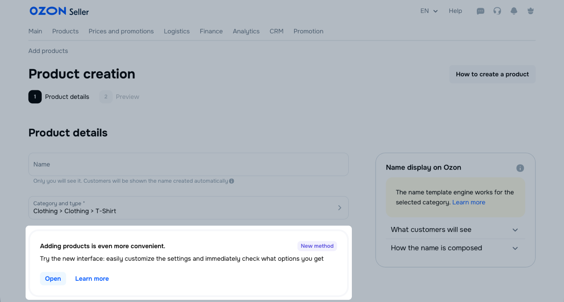Click Learn more in new interface banner

point(92,279)
